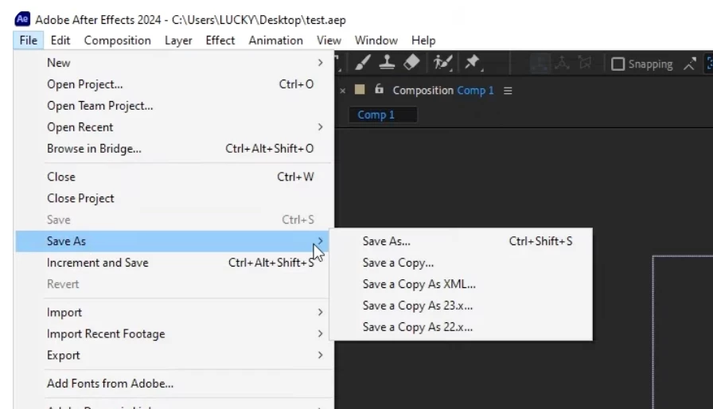Choose Add Fonts from Adobe...
Image resolution: width=713 pixels, height=409 pixels.
173,384
